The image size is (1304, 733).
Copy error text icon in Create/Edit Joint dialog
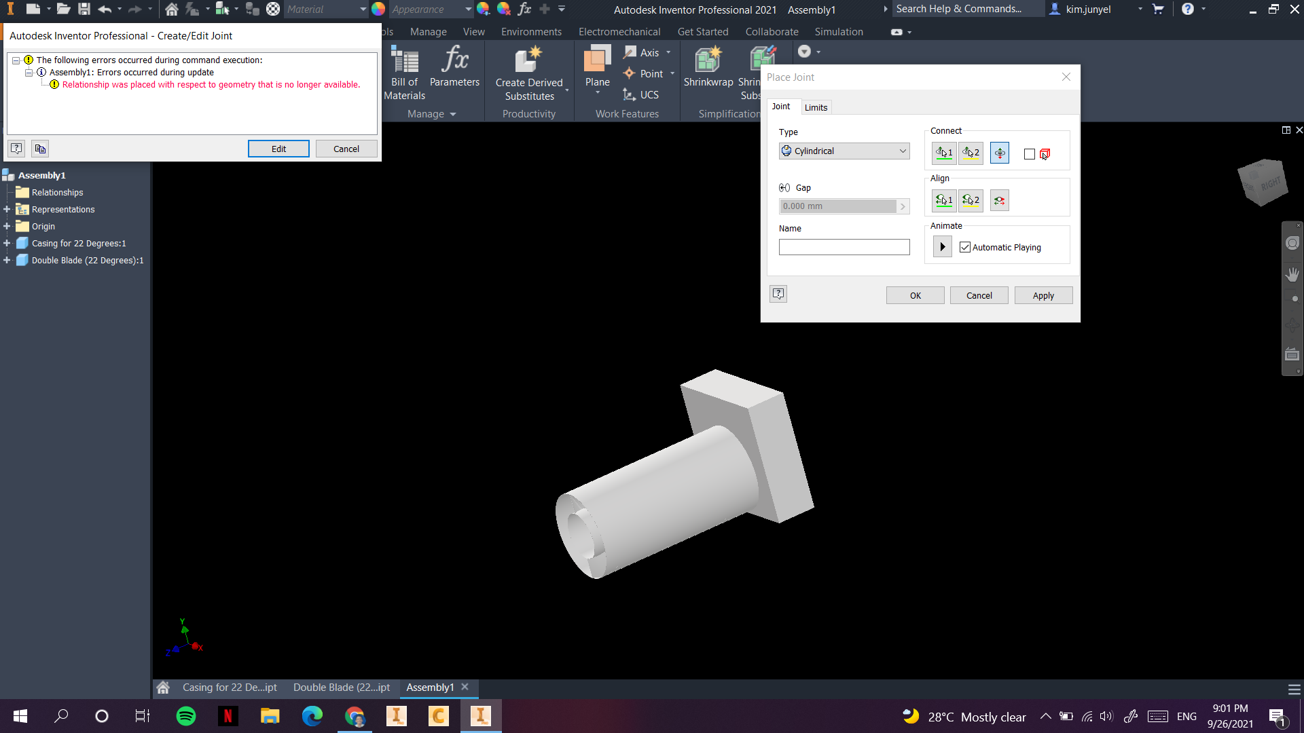40,149
